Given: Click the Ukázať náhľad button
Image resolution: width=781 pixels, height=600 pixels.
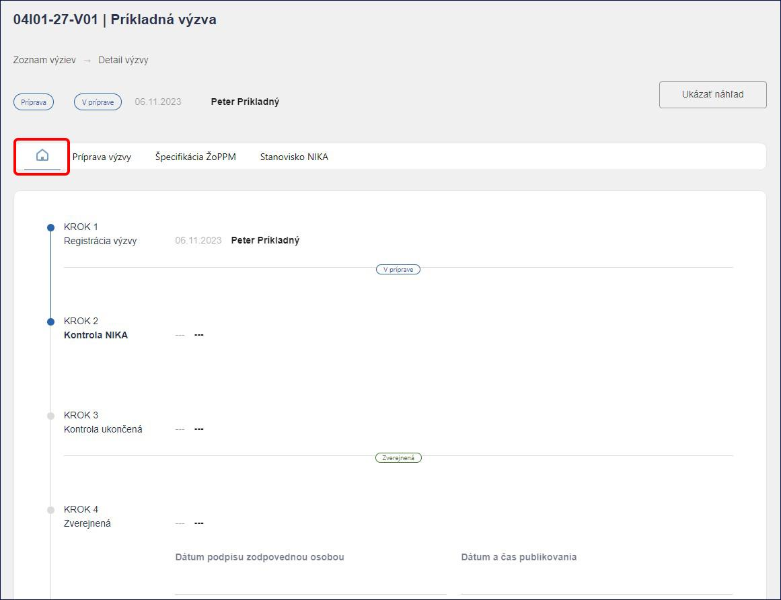Looking at the screenshot, I should (x=712, y=95).
